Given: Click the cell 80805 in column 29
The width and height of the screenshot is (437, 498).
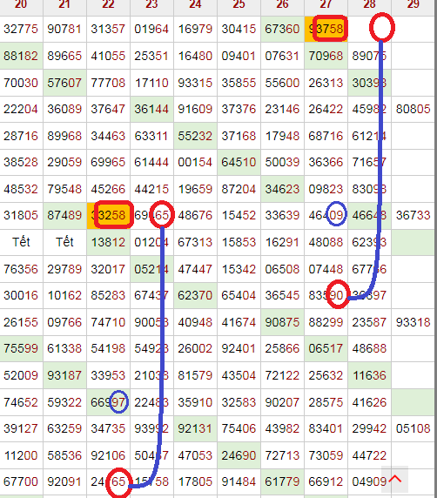Looking at the screenshot, I should click(x=413, y=109).
